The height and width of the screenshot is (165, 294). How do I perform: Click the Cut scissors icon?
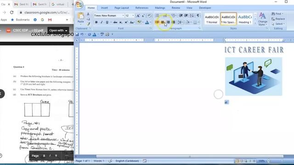88,14
